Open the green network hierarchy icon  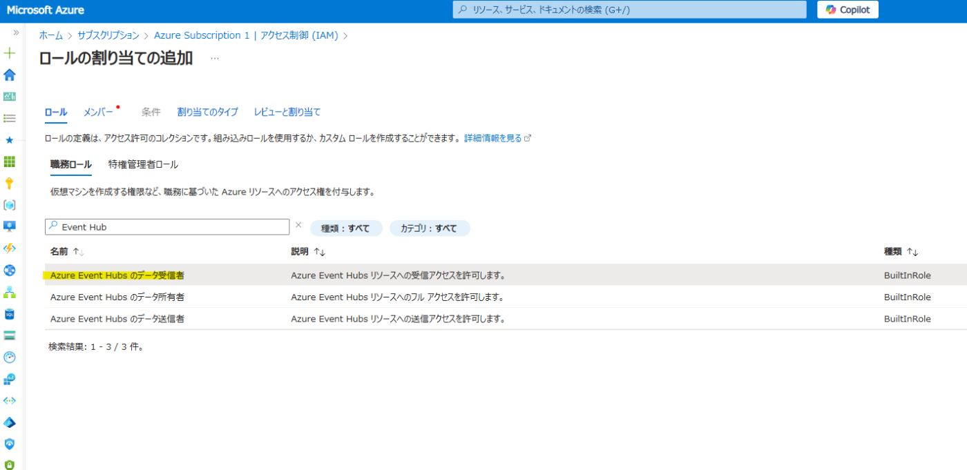coord(10,292)
